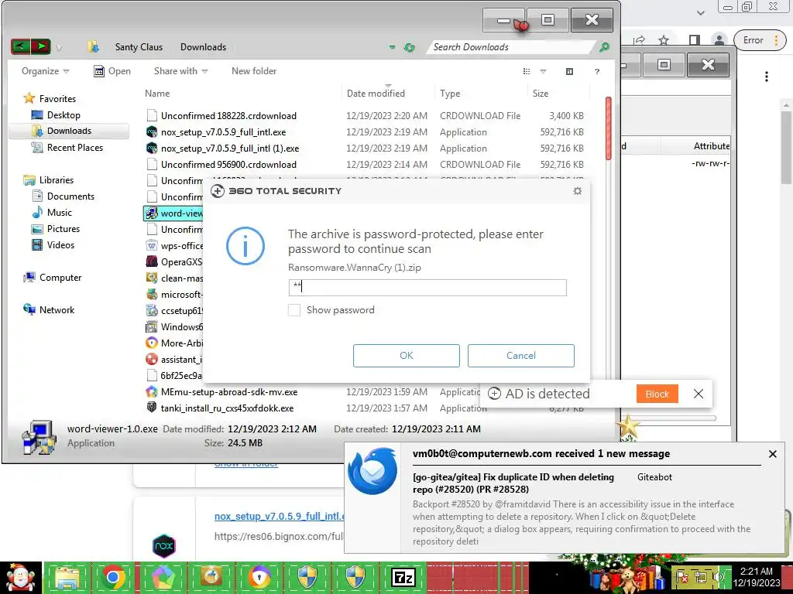793x594 pixels.
Task: Expand the Share with dropdown
Action: (180, 71)
